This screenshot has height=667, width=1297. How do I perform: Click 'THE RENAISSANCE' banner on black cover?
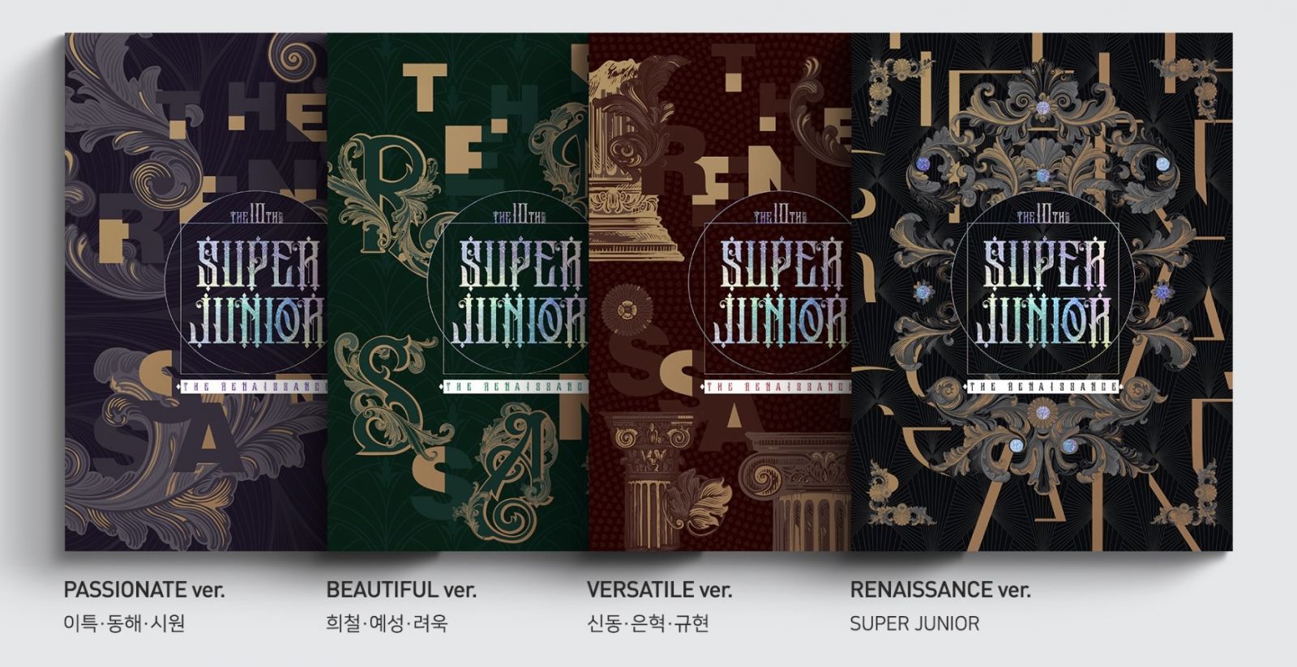(x=1042, y=386)
